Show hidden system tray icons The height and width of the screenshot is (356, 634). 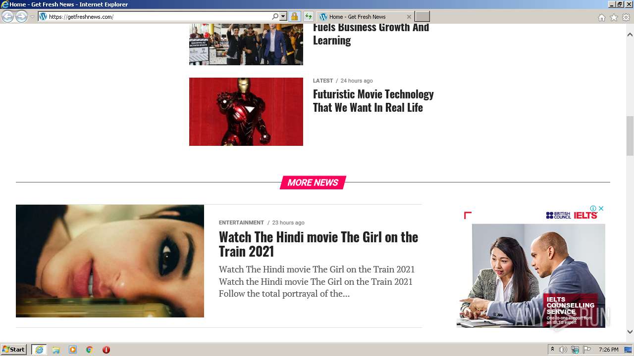tap(552, 350)
